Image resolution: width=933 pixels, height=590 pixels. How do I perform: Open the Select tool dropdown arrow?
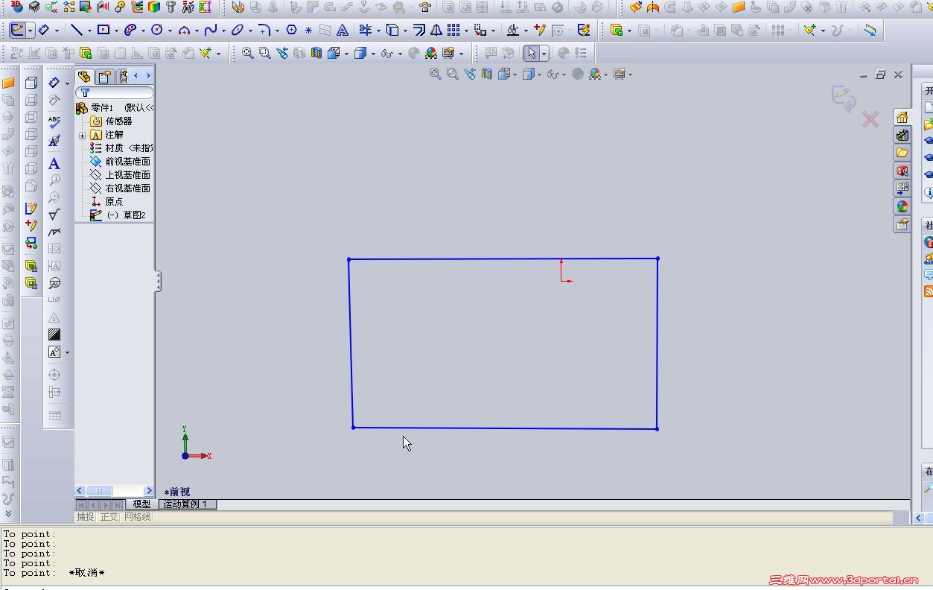point(544,54)
